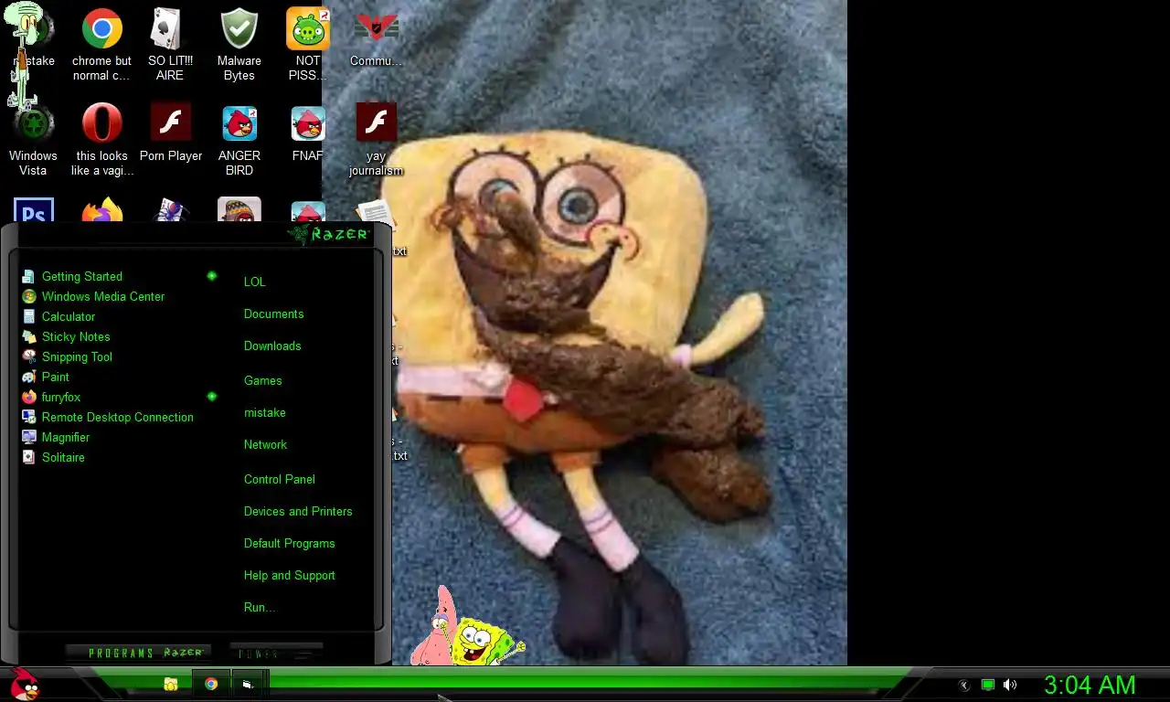Viewport: 1170px width, 702px height.
Task: Click the taskbar item right of Chrome
Action: 248,684
